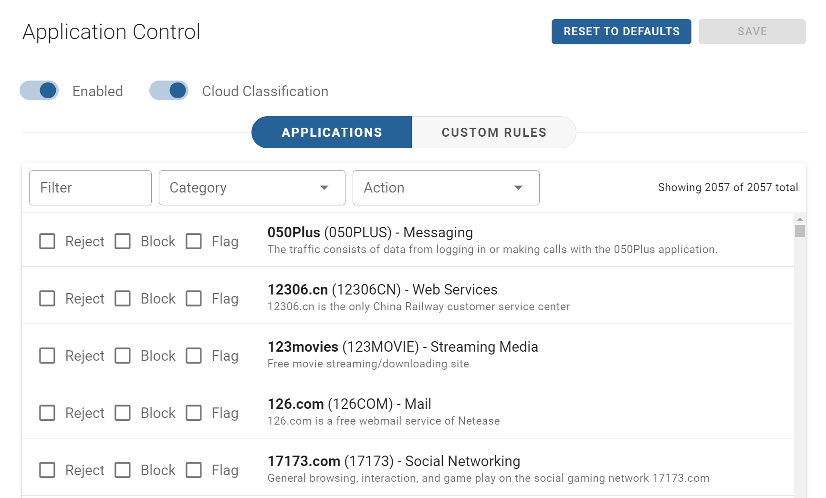Click into the Filter input field
826x498 pixels.
point(90,188)
